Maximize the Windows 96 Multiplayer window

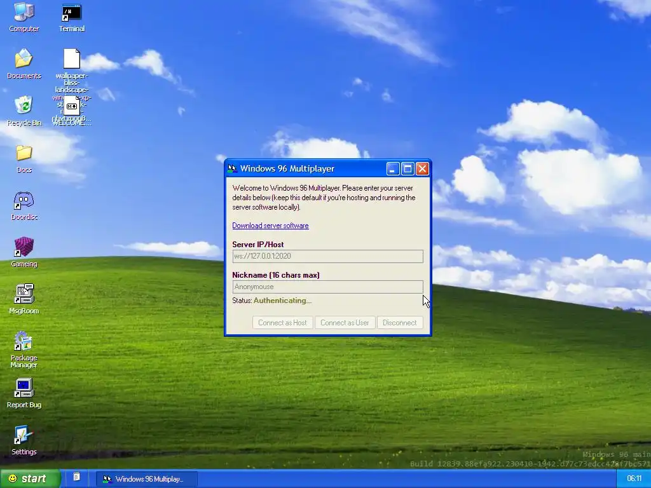point(408,168)
